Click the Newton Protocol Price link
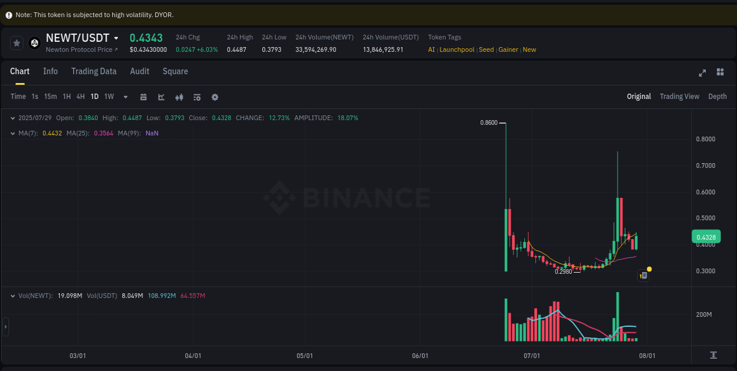The height and width of the screenshot is (371, 737). 81,49
